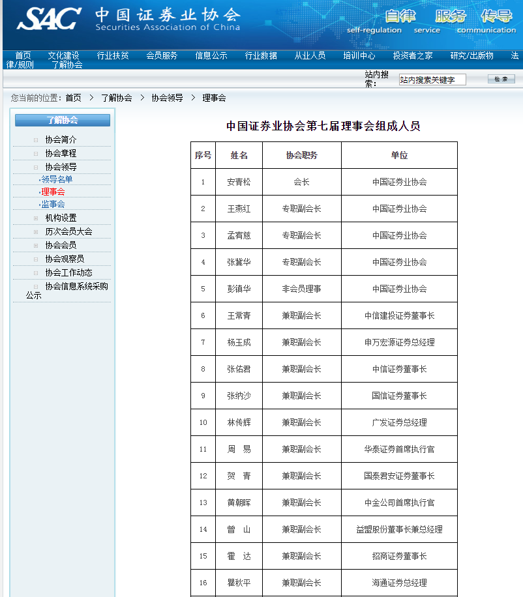The width and height of the screenshot is (523, 597).
Task: Select the 国泰君安证券董事长 cell
Action: pos(399,476)
